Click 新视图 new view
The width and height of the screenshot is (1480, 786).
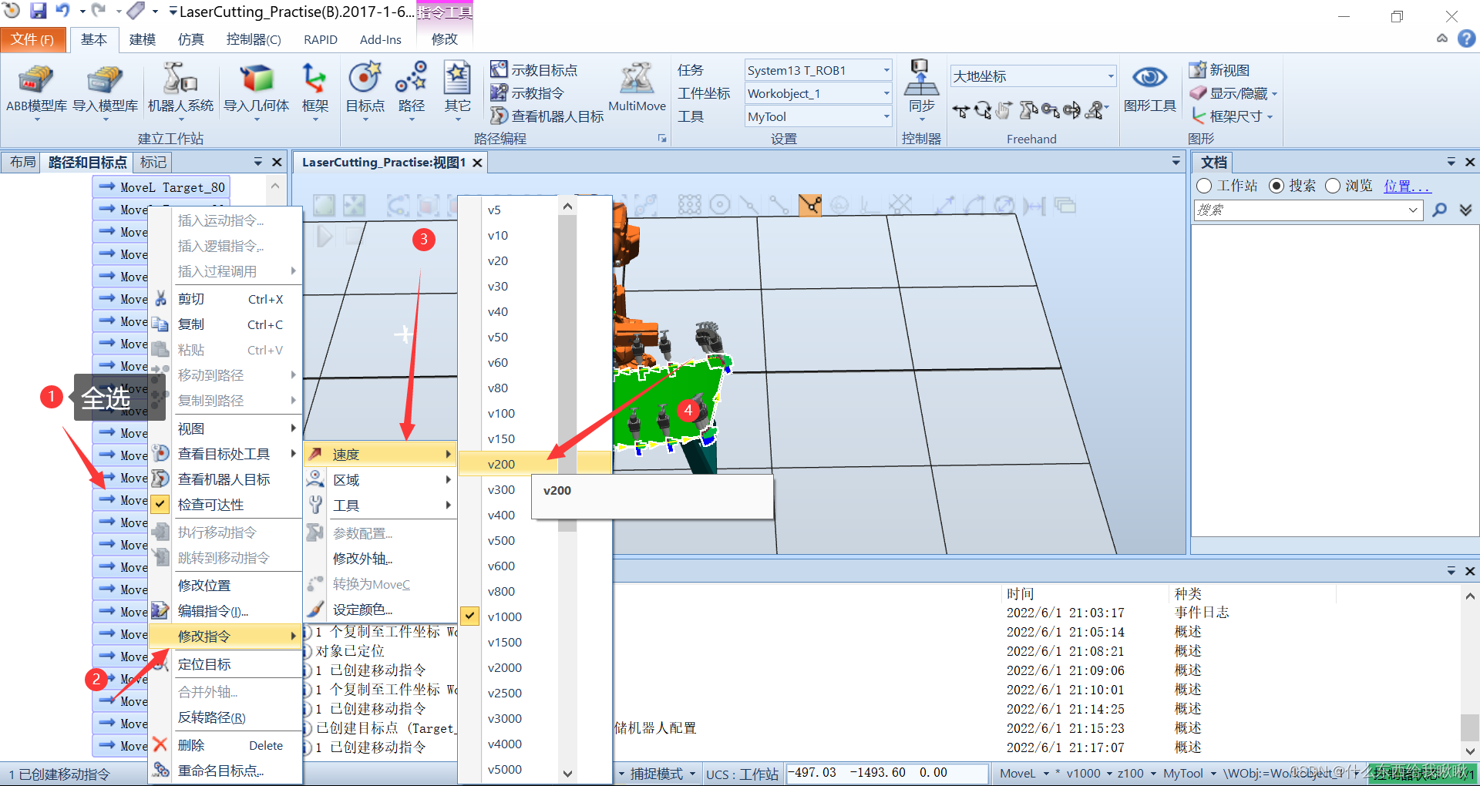tap(1219, 70)
